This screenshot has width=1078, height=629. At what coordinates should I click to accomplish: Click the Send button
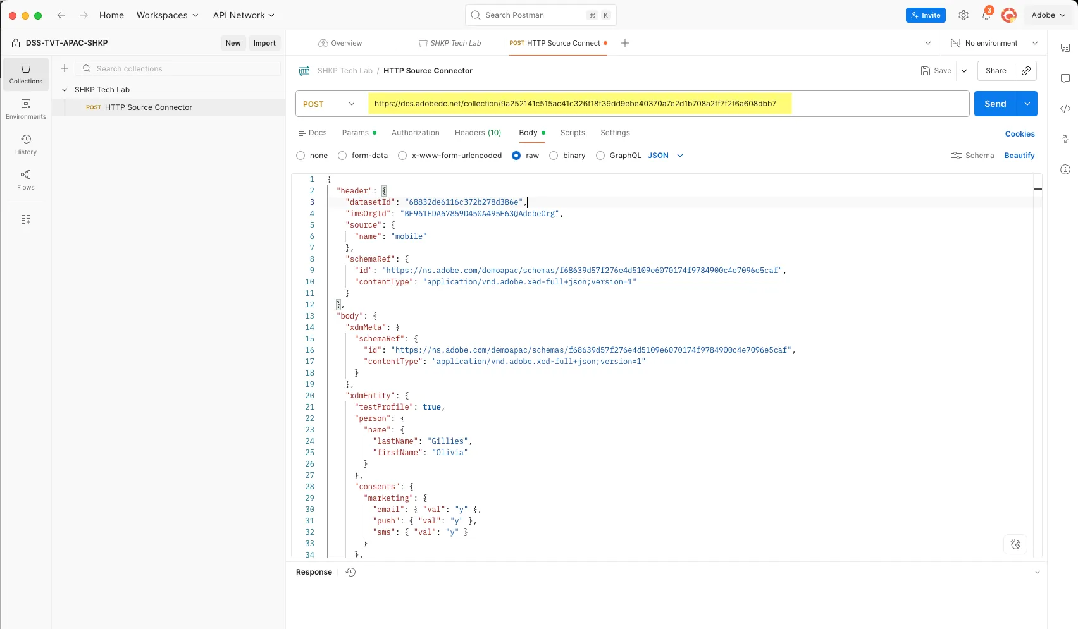point(995,104)
